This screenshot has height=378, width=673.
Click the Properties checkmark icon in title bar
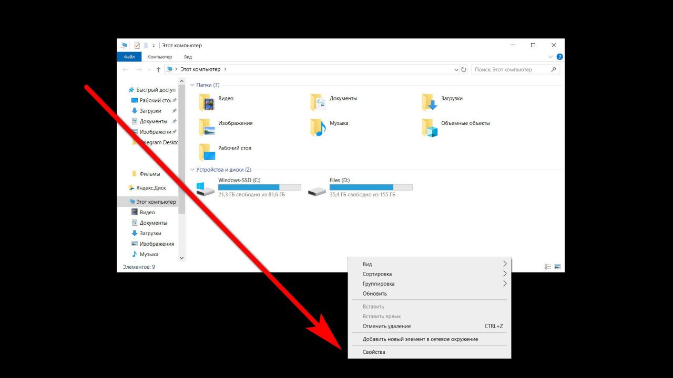[137, 46]
